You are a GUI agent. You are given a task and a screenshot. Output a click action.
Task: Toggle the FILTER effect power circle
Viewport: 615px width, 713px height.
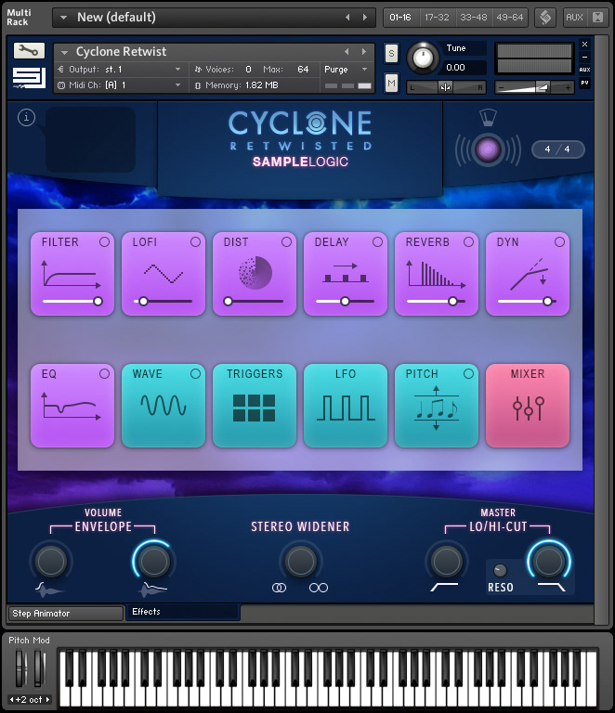coord(104,242)
